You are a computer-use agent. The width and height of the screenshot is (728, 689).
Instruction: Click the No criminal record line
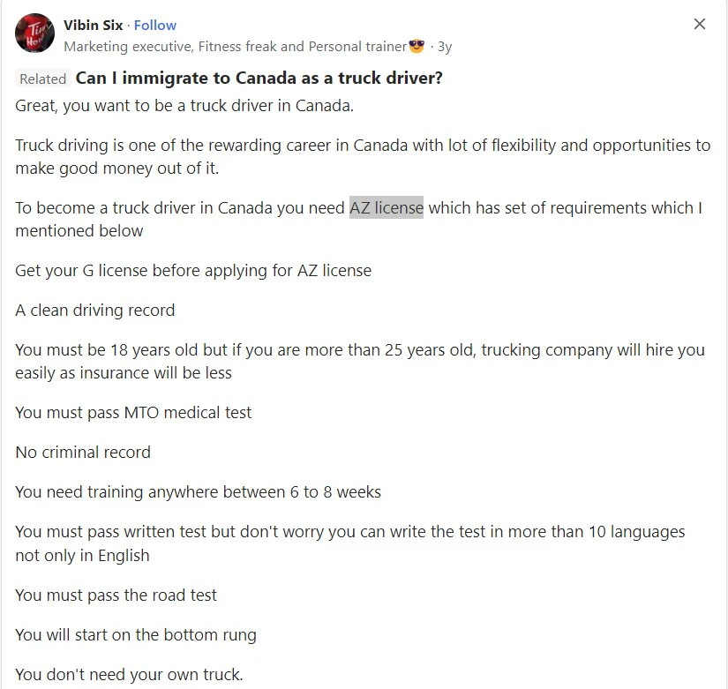pyautogui.click(x=83, y=453)
